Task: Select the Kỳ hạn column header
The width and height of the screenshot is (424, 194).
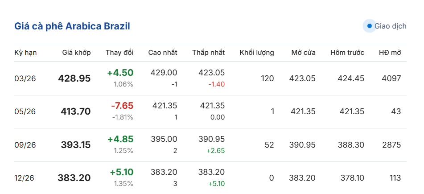Action: coord(25,53)
